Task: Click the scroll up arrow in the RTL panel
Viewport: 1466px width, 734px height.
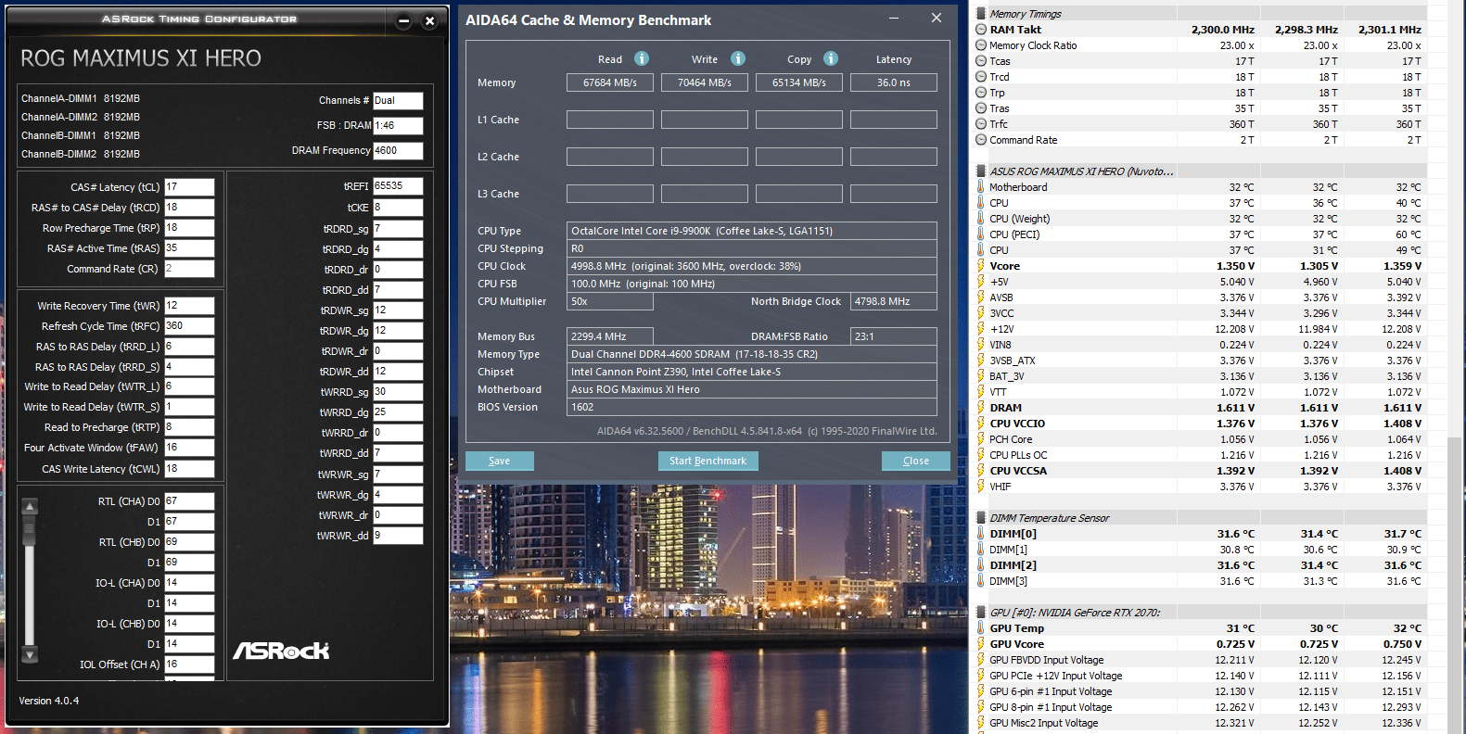Action: click(x=30, y=506)
